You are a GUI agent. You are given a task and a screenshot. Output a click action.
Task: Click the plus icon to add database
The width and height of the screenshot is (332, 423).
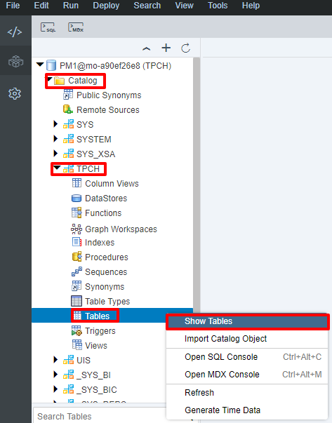(x=166, y=48)
